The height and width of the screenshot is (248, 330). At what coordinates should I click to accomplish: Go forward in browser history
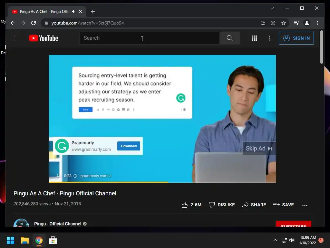click(23, 23)
